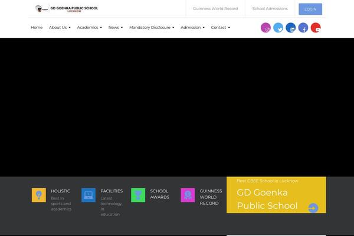Click the yellow Holistic lightbulb icon

point(39,195)
